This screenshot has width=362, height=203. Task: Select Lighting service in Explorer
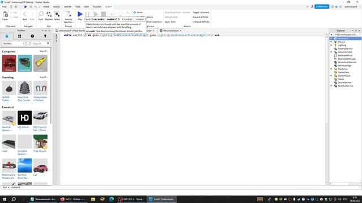click(342, 45)
